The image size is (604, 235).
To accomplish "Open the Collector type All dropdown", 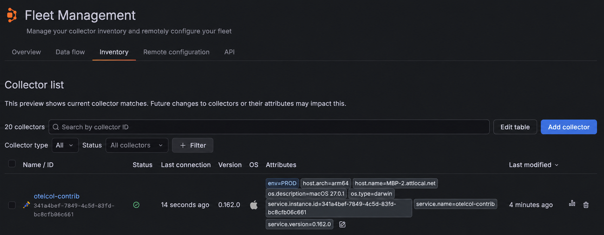I will 65,145.
